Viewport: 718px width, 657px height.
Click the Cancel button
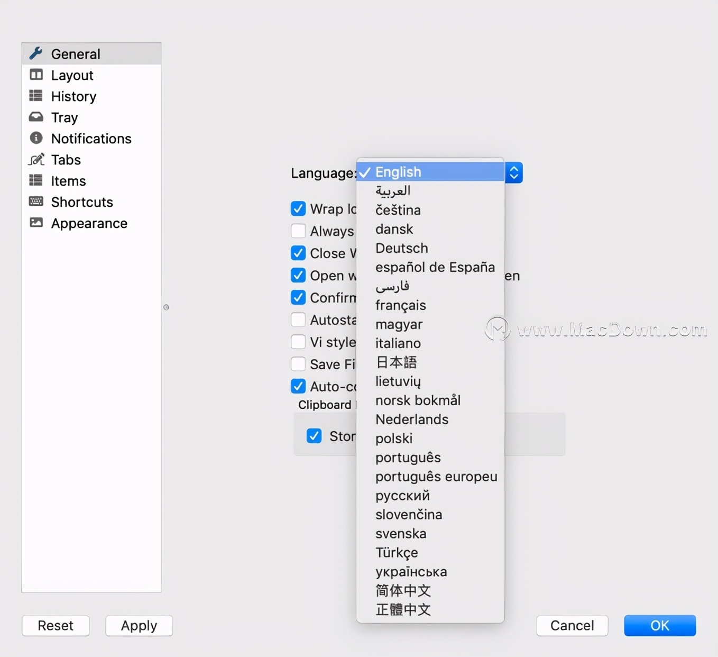(572, 625)
